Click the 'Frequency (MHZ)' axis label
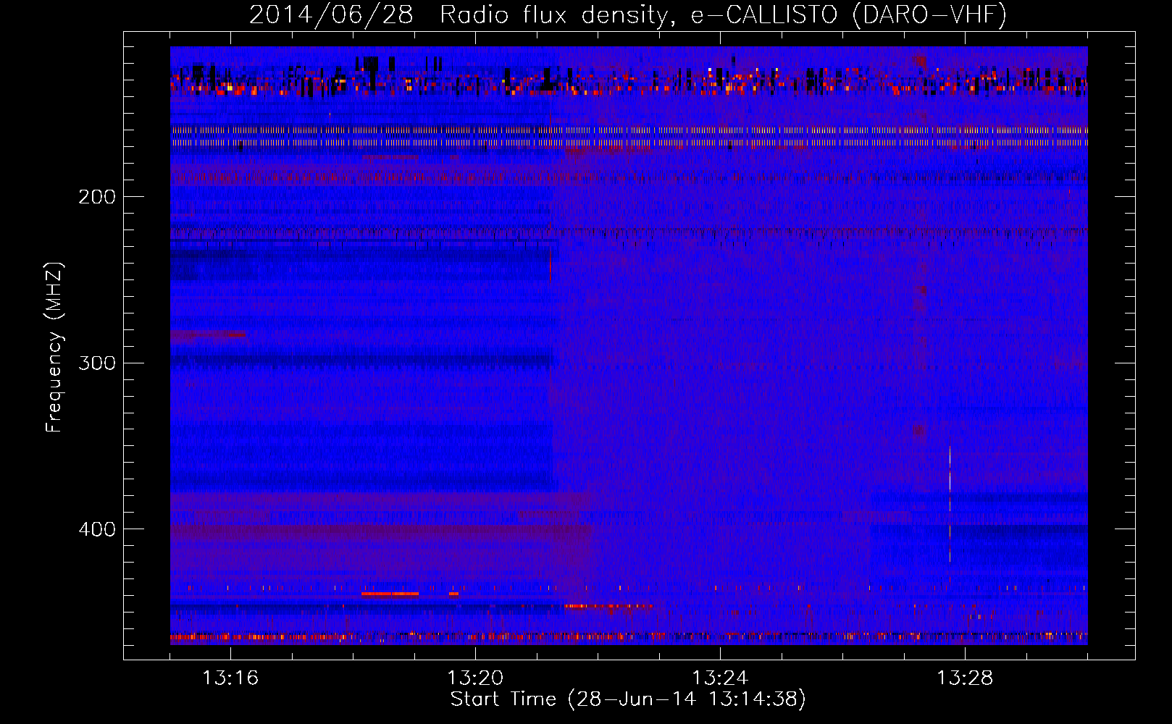This screenshot has width=1172, height=724. (x=54, y=348)
